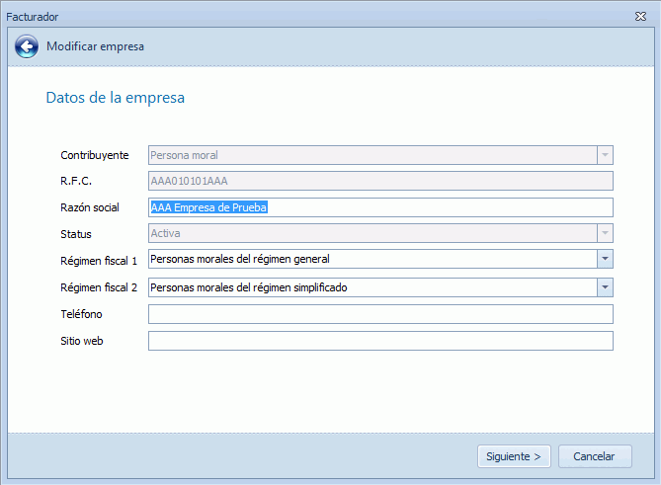This screenshot has height=485, width=661.
Task: Focus the Teléfono input field
Action: point(380,314)
